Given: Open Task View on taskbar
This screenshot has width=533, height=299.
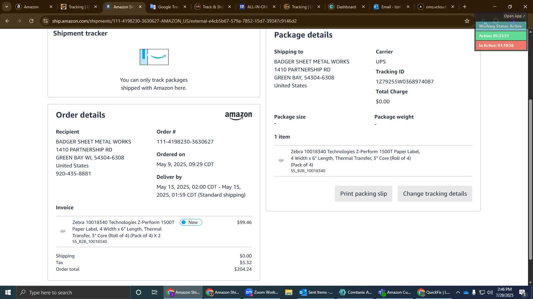Looking at the screenshot, I should [155, 292].
